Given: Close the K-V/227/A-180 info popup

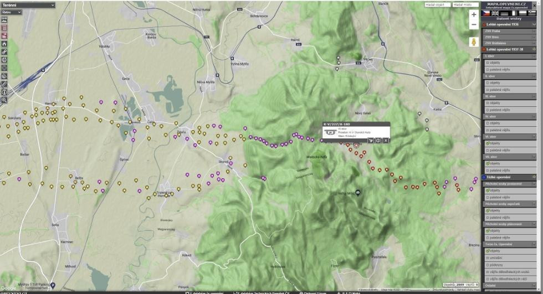Looking at the screenshot, I should tap(386, 141).
